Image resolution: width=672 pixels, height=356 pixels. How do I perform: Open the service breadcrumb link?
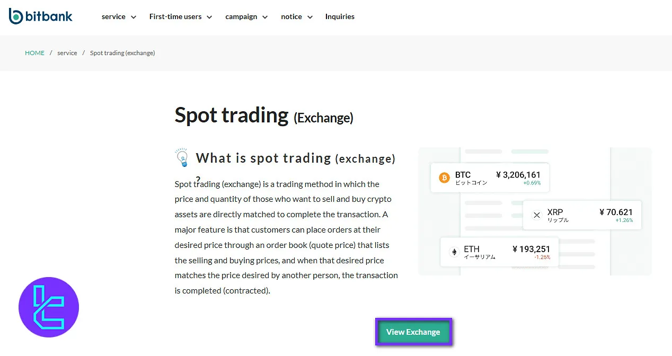click(67, 53)
